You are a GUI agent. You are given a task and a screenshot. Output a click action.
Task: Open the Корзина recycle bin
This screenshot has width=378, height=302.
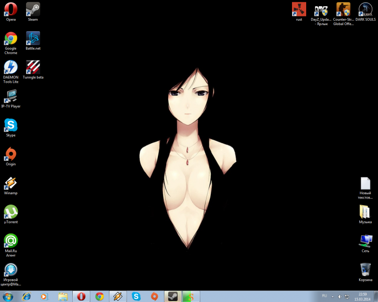click(x=365, y=272)
